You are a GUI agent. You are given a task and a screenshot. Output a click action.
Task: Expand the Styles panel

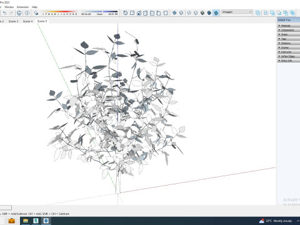pyautogui.click(x=289, y=34)
